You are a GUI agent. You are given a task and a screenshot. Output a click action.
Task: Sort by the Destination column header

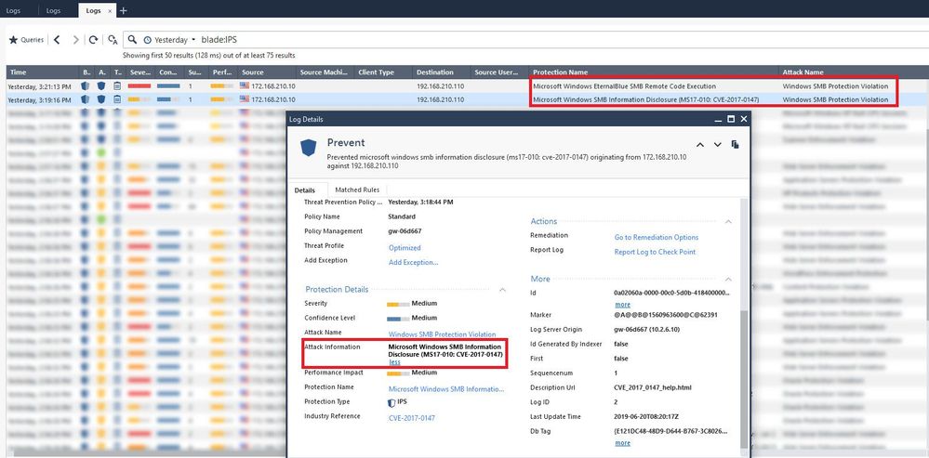point(442,72)
